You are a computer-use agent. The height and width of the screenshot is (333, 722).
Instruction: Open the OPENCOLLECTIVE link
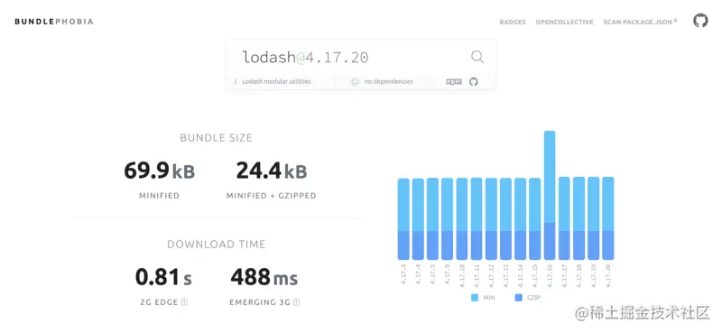tap(565, 22)
